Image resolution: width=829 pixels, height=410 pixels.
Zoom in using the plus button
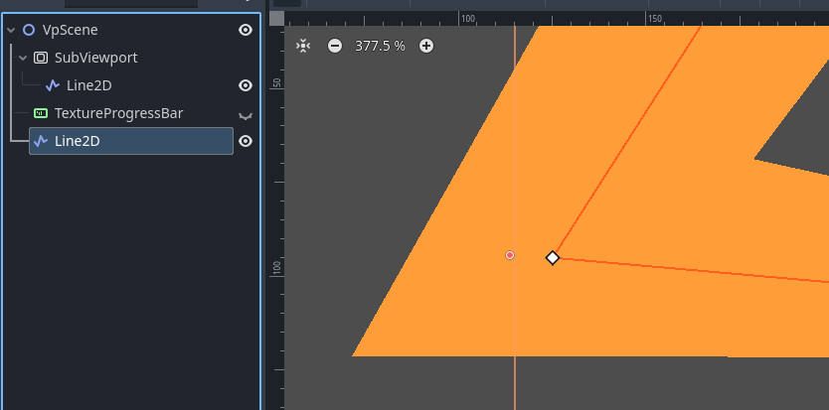tap(426, 46)
